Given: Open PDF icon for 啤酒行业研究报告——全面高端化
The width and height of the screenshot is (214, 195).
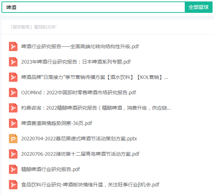Looking at the screenshot, I should (x=13, y=46).
